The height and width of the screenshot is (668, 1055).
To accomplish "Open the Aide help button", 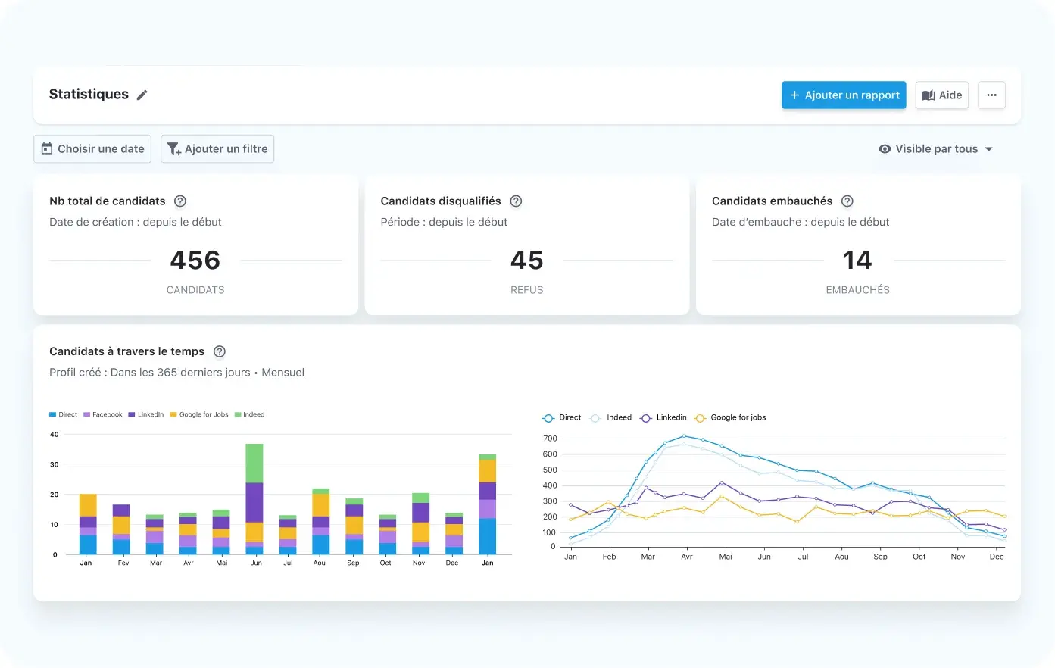I will 941,95.
